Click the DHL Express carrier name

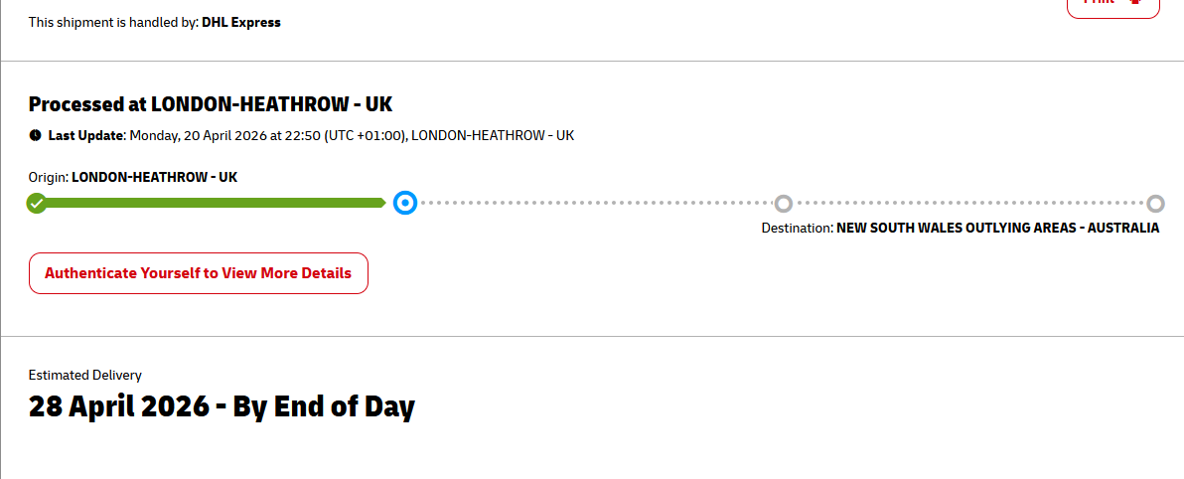click(241, 22)
